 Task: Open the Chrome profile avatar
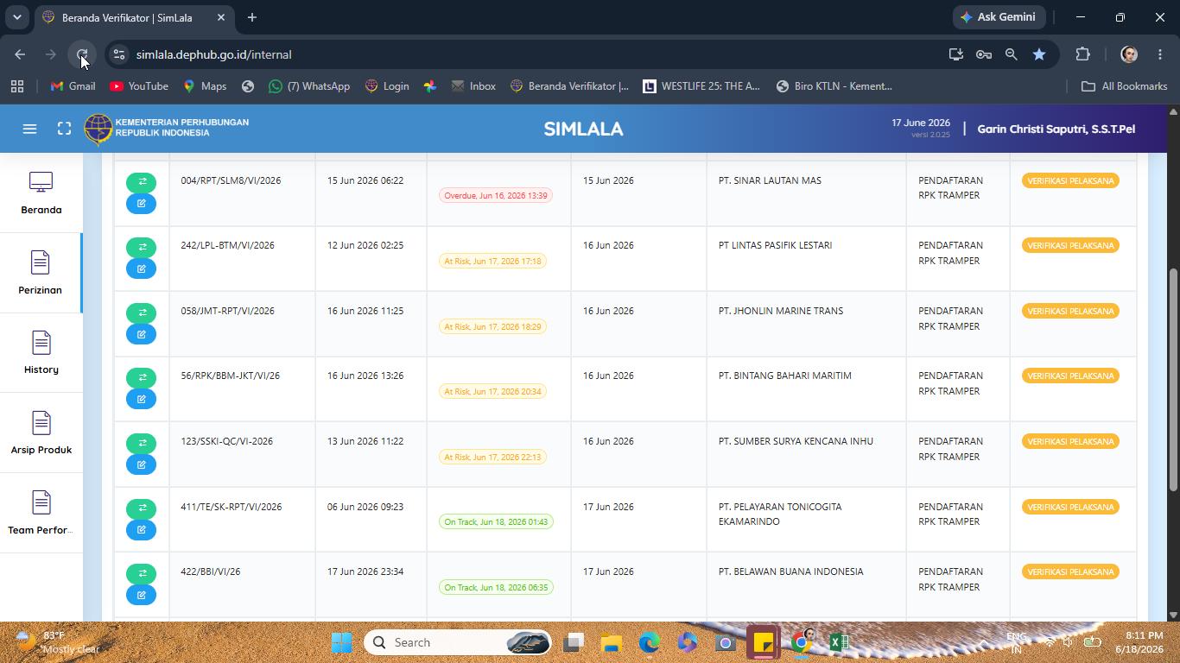click(1129, 54)
